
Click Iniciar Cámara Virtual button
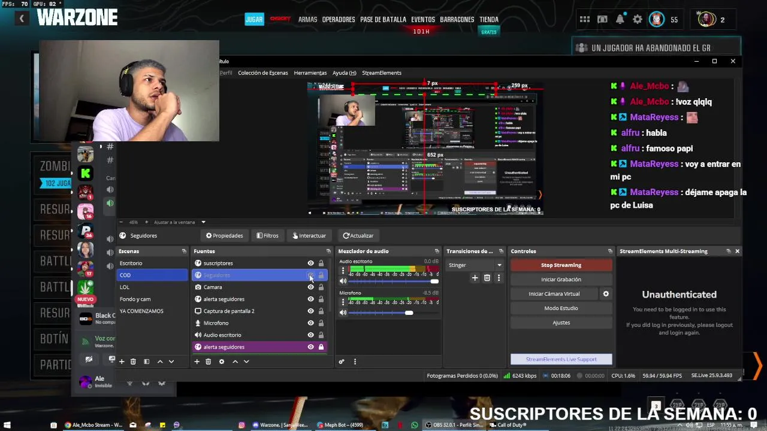point(554,294)
